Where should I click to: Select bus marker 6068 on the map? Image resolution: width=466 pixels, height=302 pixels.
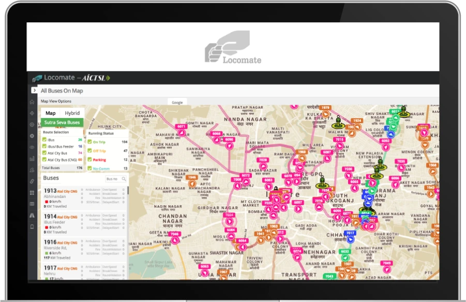coord(217,137)
